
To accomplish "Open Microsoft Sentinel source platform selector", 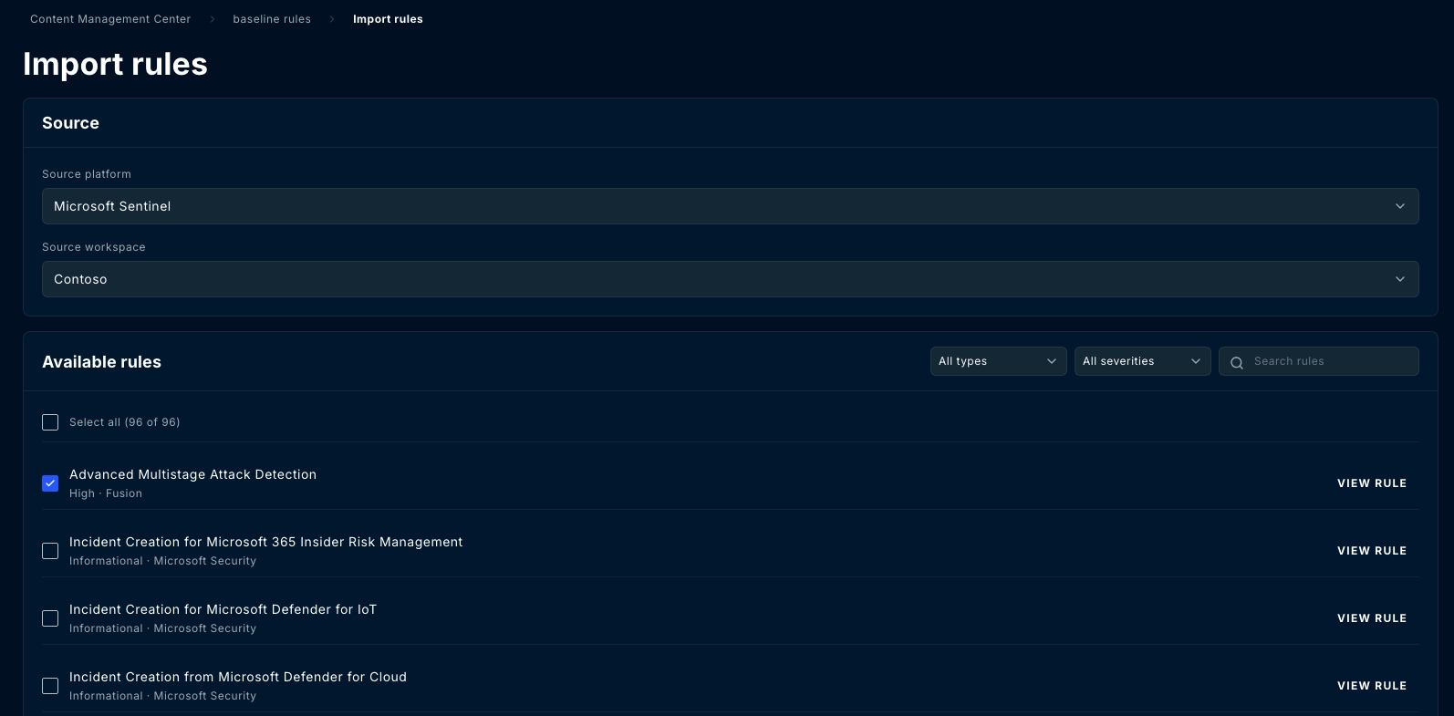I will [730, 206].
